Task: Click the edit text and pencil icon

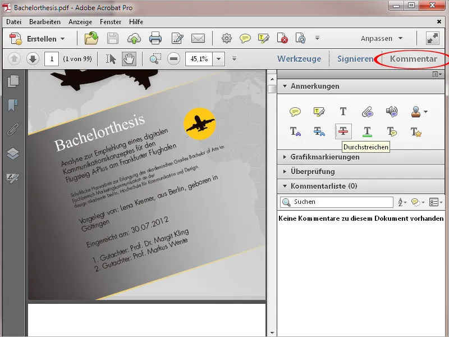Action: coord(177,38)
